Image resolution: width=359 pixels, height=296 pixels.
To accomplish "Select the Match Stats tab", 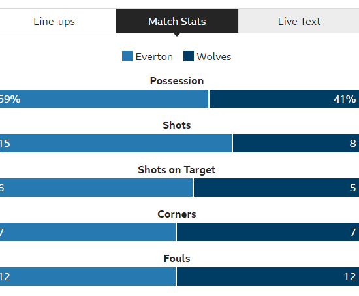I will tap(177, 21).
